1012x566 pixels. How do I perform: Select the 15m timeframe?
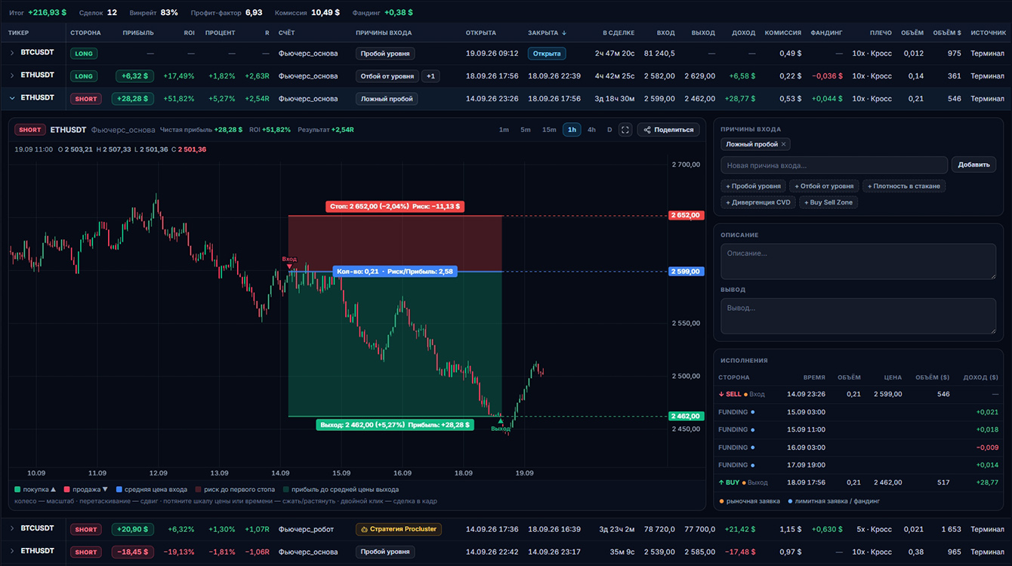pyautogui.click(x=549, y=130)
